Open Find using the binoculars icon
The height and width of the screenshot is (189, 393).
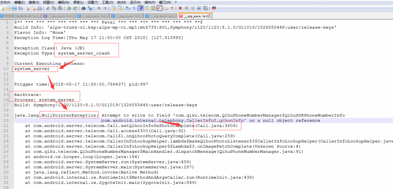(x=83, y=8)
